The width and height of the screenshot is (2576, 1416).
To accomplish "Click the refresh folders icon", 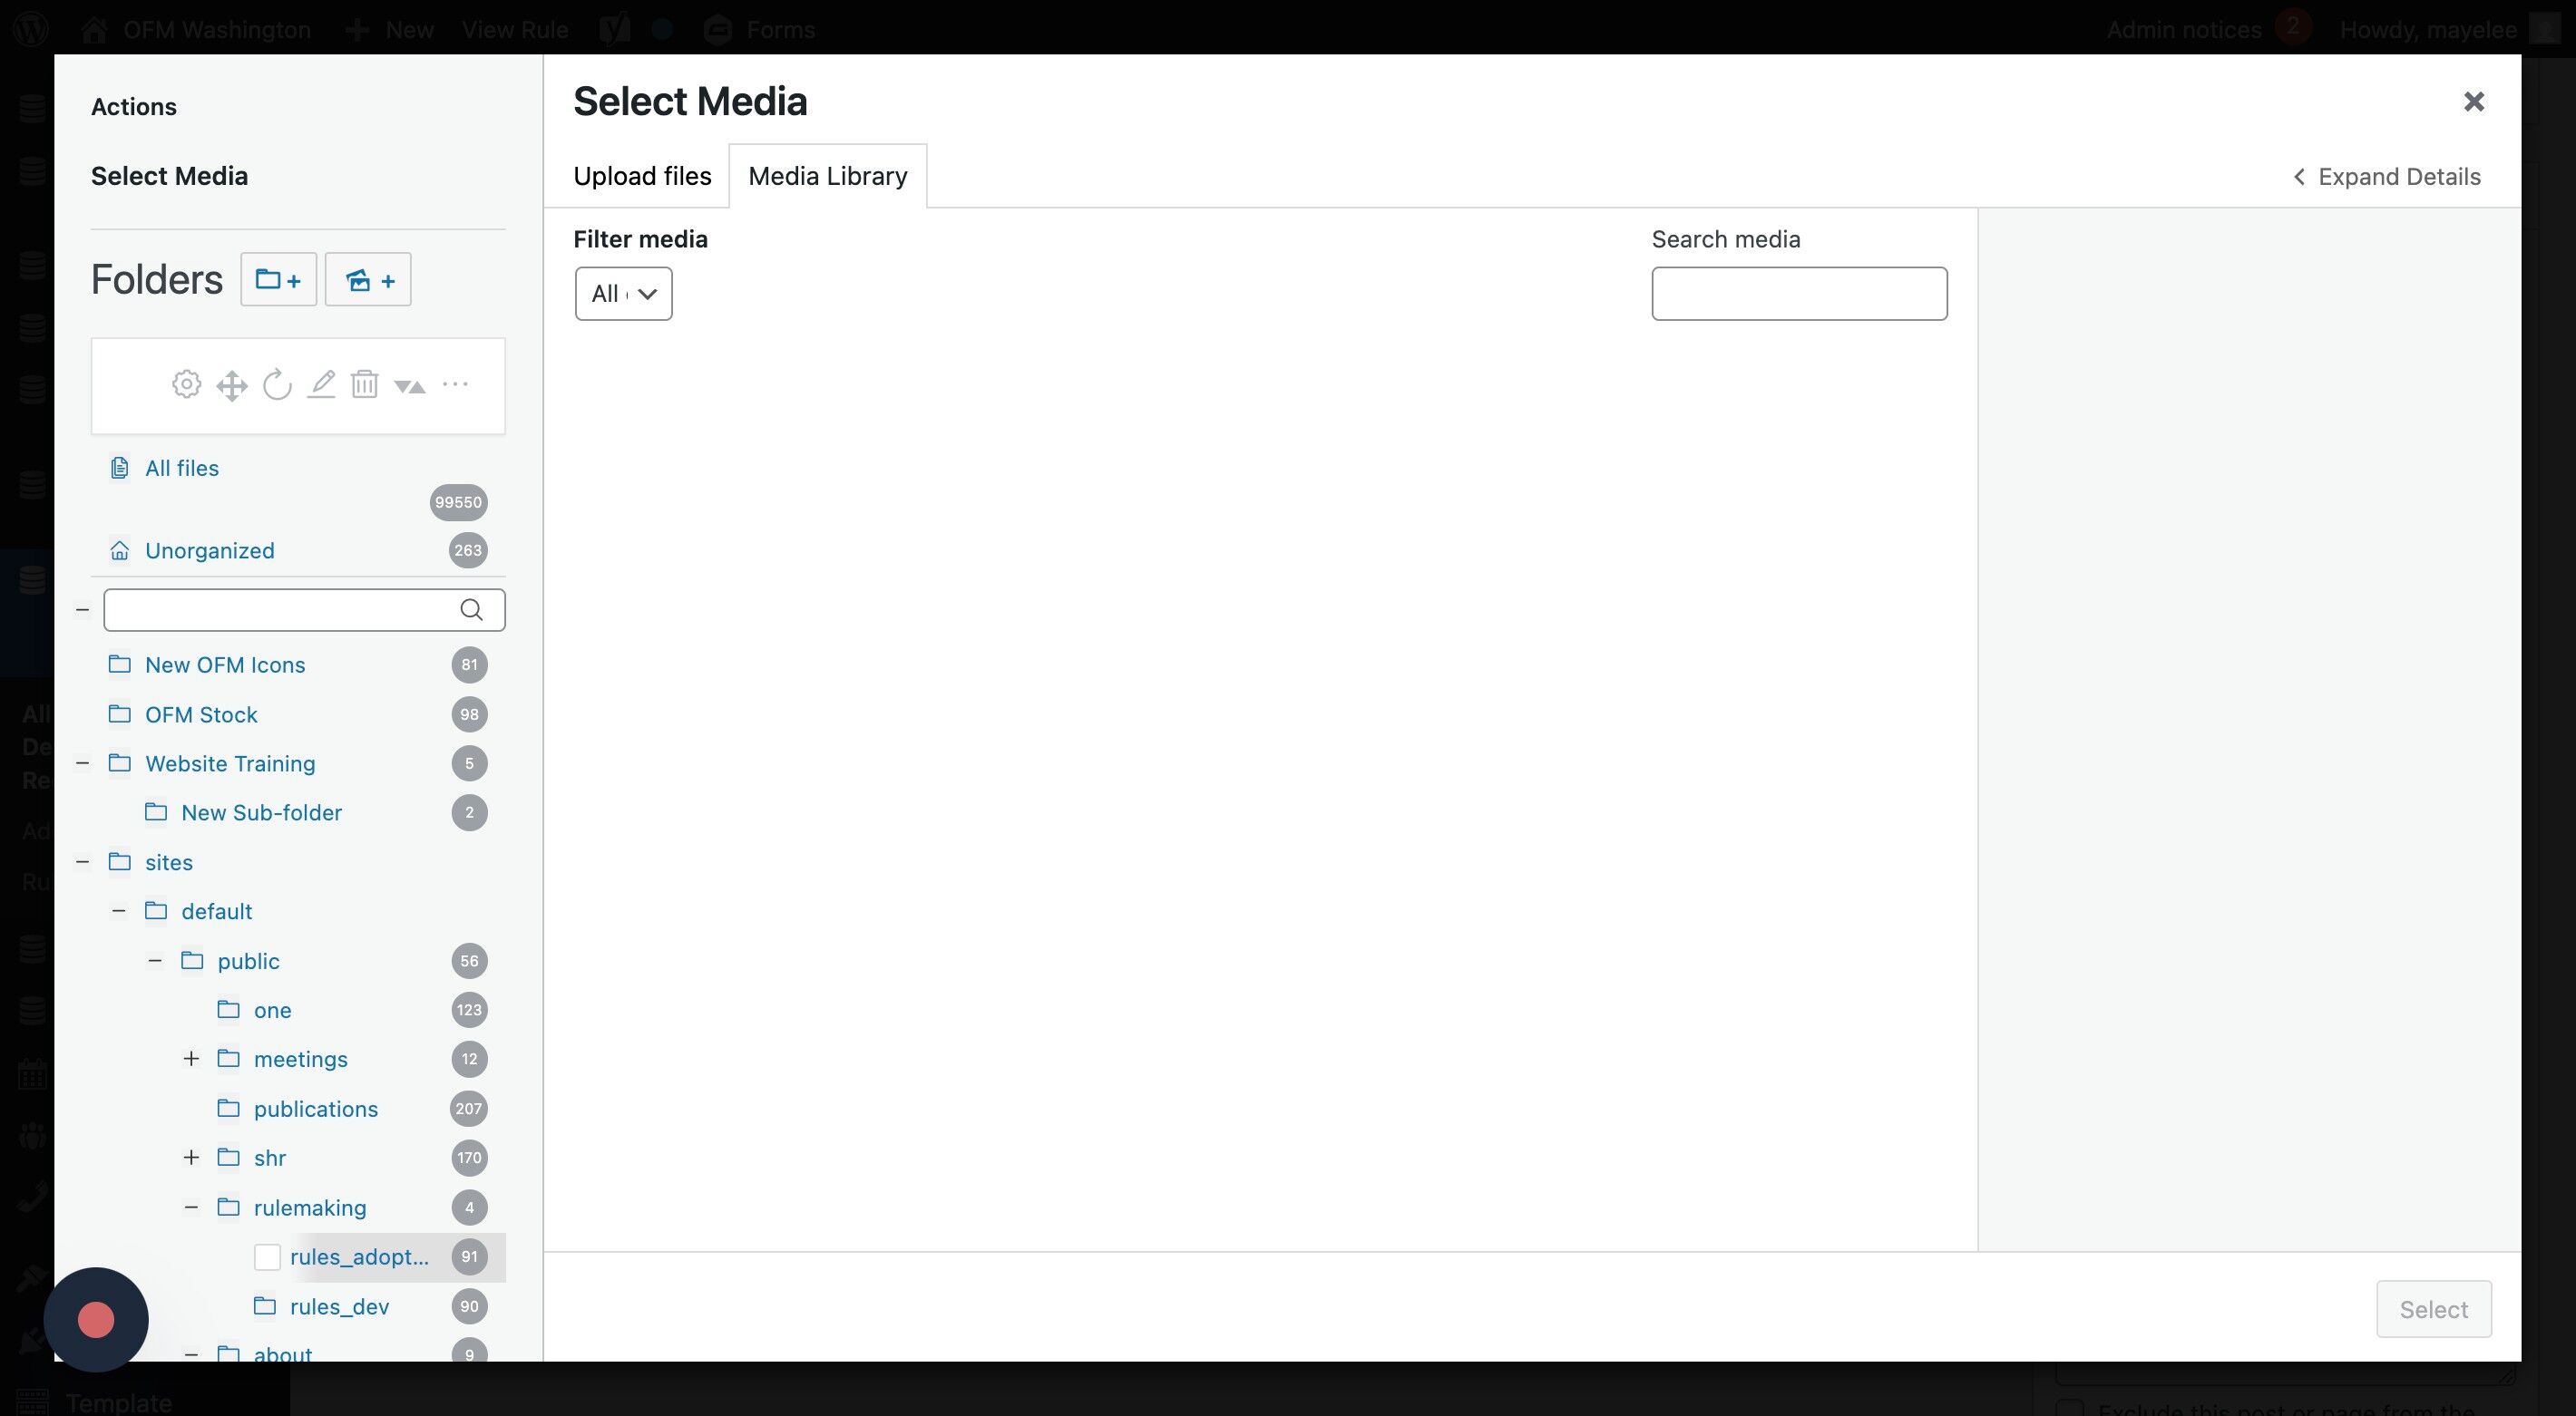I will click(x=277, y=384).
